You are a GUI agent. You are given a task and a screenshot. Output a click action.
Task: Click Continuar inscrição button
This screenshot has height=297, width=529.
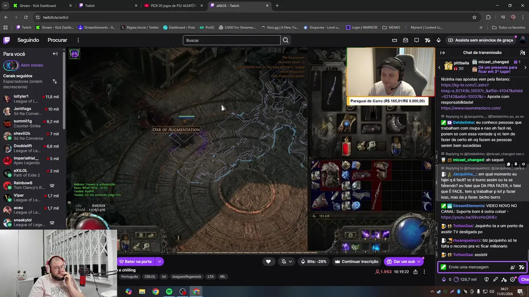coord(357,262)
